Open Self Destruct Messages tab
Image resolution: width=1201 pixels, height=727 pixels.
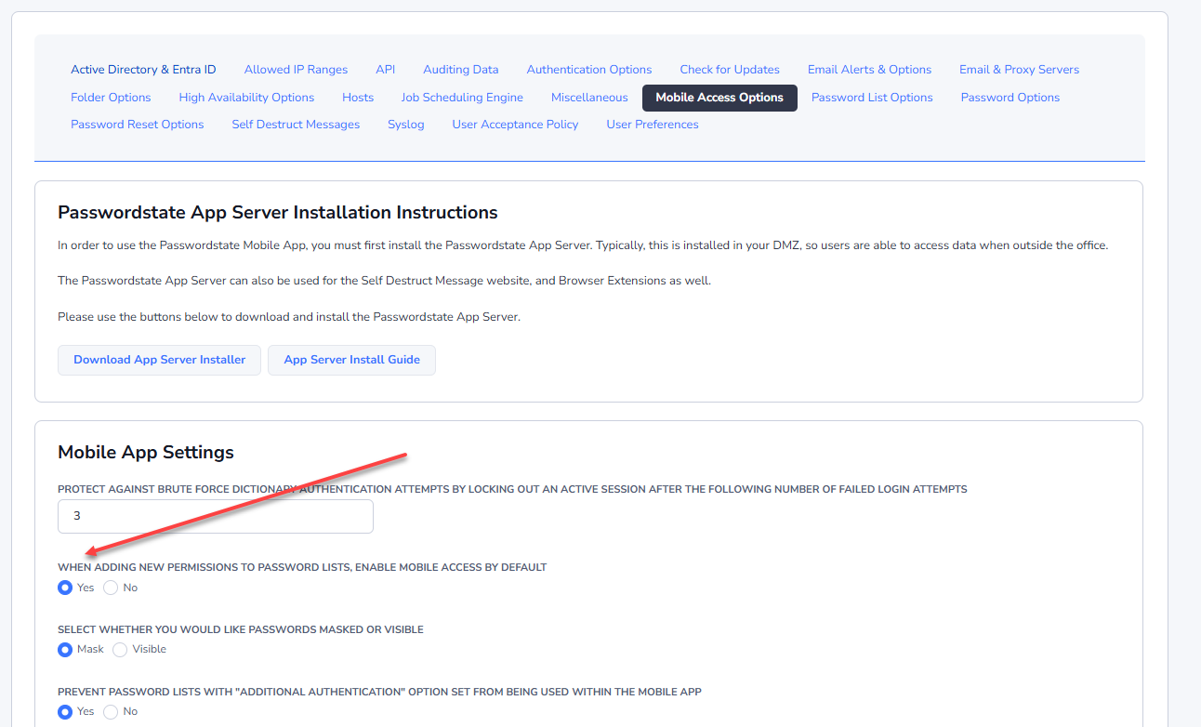(296, 125)
